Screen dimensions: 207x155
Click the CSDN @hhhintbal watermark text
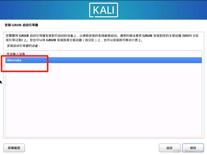[x=188, y=151]
